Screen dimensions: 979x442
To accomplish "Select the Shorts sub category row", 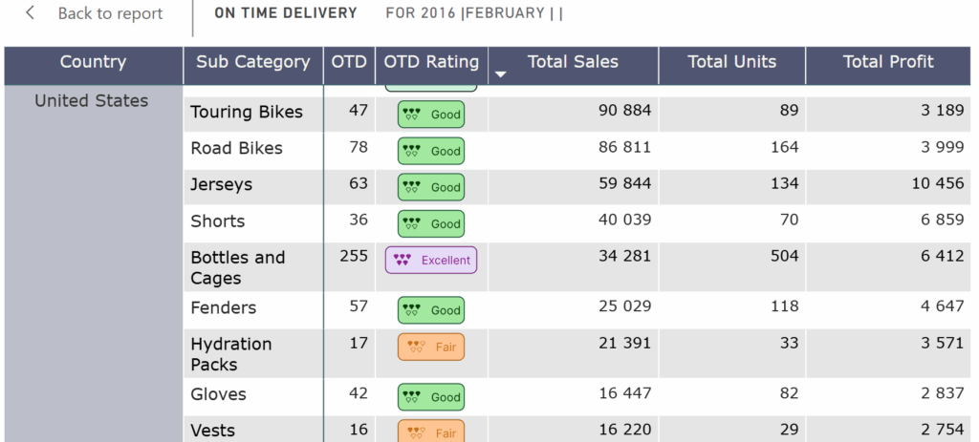I will (218, 221).
